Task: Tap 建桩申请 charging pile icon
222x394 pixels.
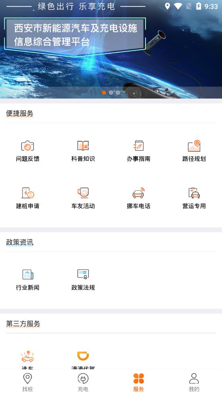Action: pos(28,193)
